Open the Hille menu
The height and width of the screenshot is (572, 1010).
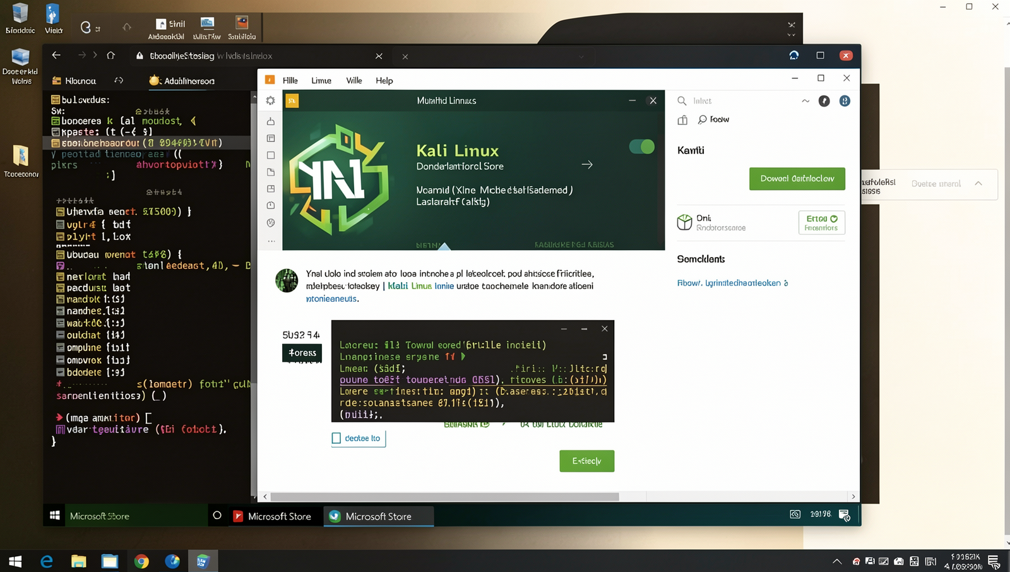pyautogui.click(x=290, y=80)
